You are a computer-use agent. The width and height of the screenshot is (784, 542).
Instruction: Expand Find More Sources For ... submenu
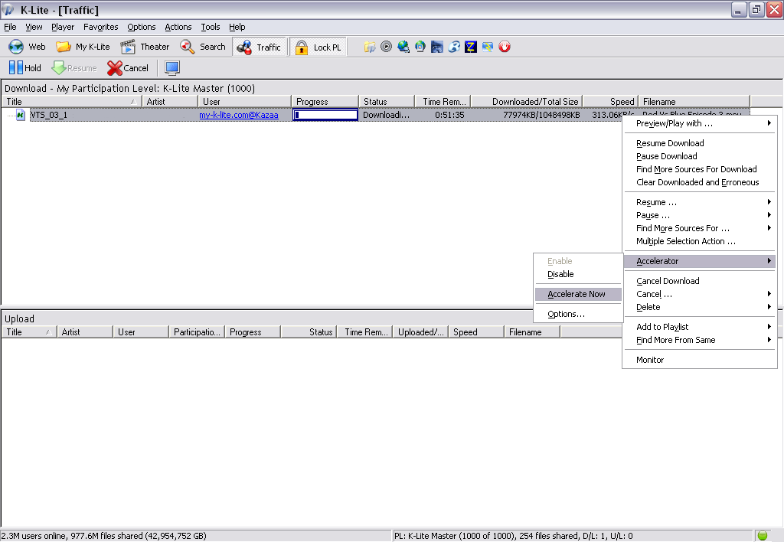[x=700, y=228]
